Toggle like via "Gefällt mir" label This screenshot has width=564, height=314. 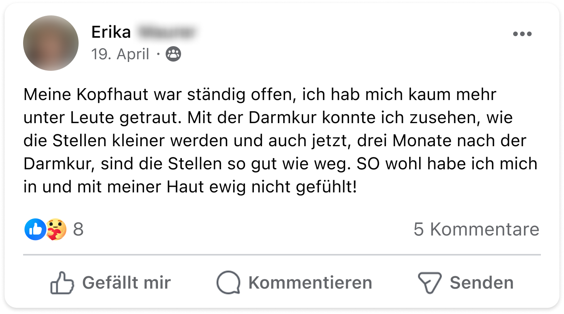(126, 283)
